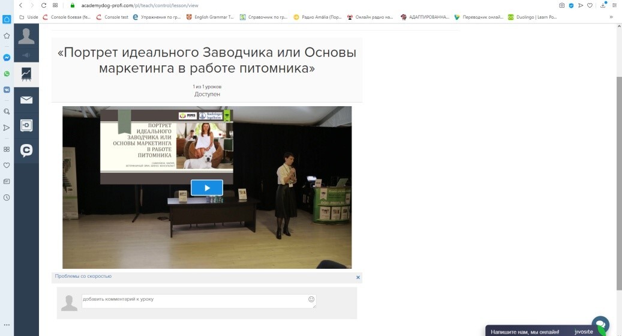
Task: Click the добавить комментарий к уроку field
Action: coord(199,301)
